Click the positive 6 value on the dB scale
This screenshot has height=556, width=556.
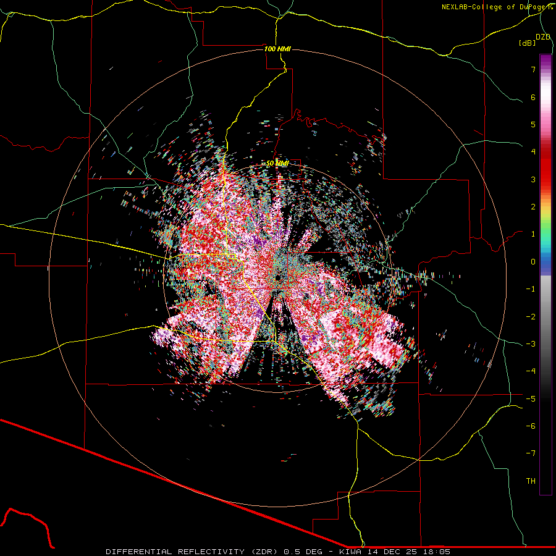533,97
